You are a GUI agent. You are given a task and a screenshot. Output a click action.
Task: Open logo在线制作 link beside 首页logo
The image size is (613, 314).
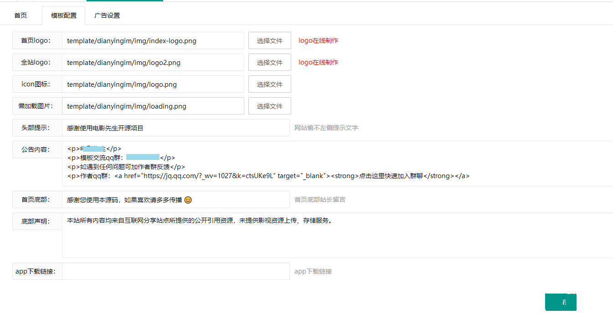[318, 40]
